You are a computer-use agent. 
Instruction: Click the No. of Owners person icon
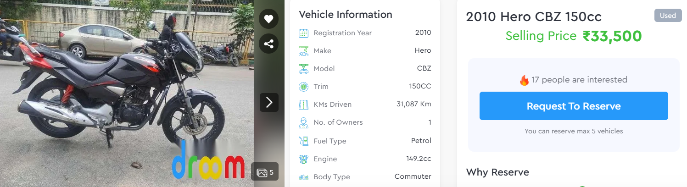pos(303,122)
